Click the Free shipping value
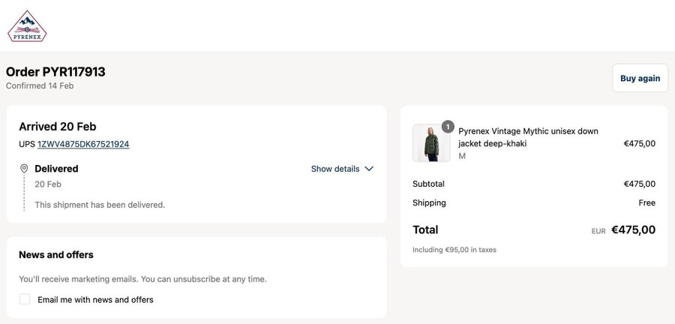Image resolution: width=675 pixels, height=324 pixels. (646, 202)
